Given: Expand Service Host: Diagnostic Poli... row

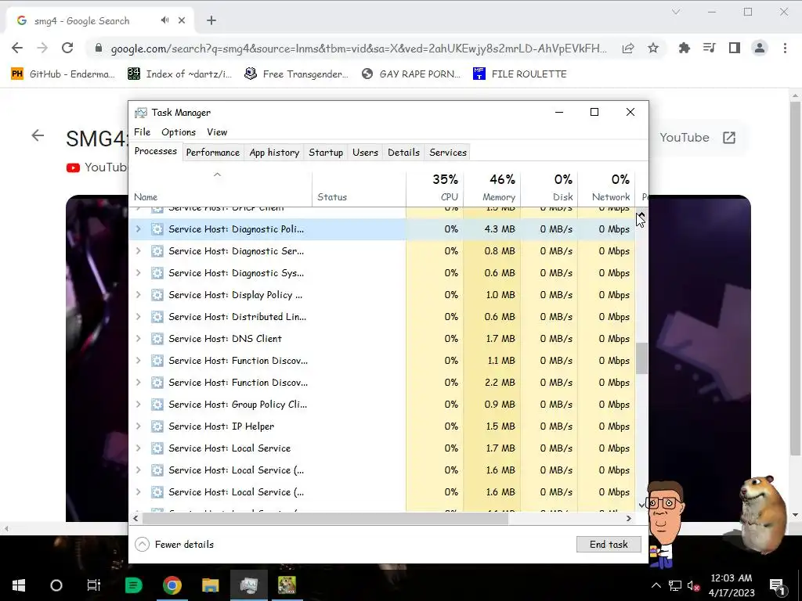Looking at the screenshot, I should click(138, 229).
